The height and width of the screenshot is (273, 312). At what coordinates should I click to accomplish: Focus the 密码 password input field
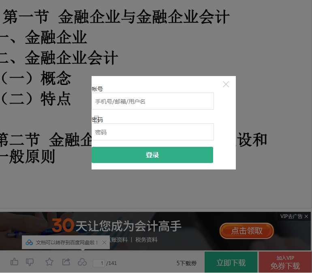click(153, 132)
